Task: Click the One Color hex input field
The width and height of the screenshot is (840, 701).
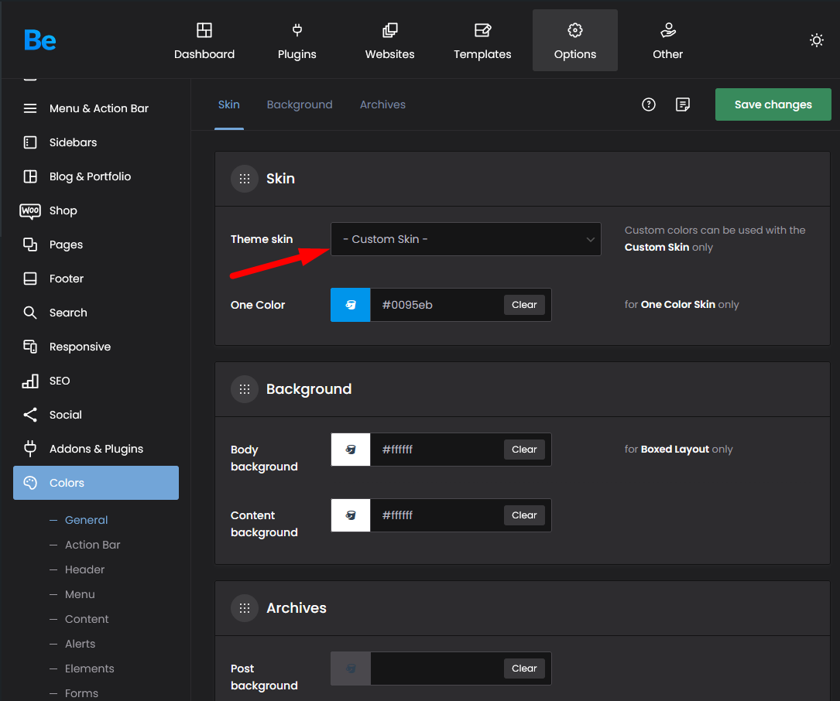Action: 437,305
